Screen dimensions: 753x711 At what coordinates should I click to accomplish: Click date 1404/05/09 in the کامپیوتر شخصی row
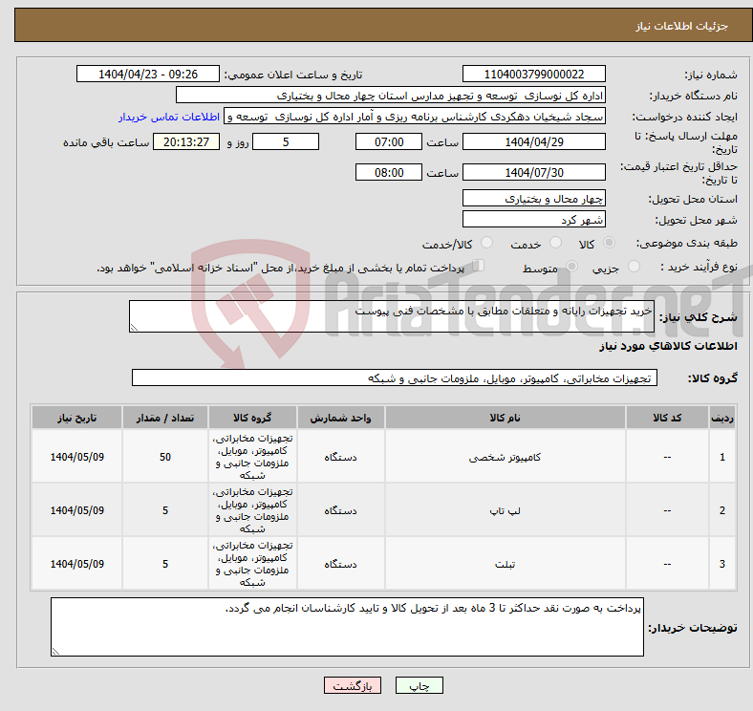76,457
